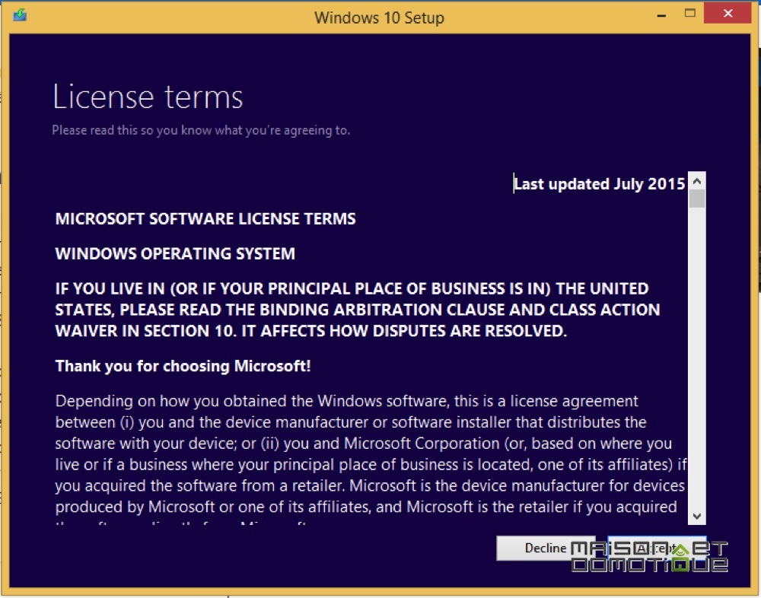Click the 'WINDOWS OPERATING SYSTEM' line
The width and height of the screenshot is (761, 598).
click(x=175, y=254)
